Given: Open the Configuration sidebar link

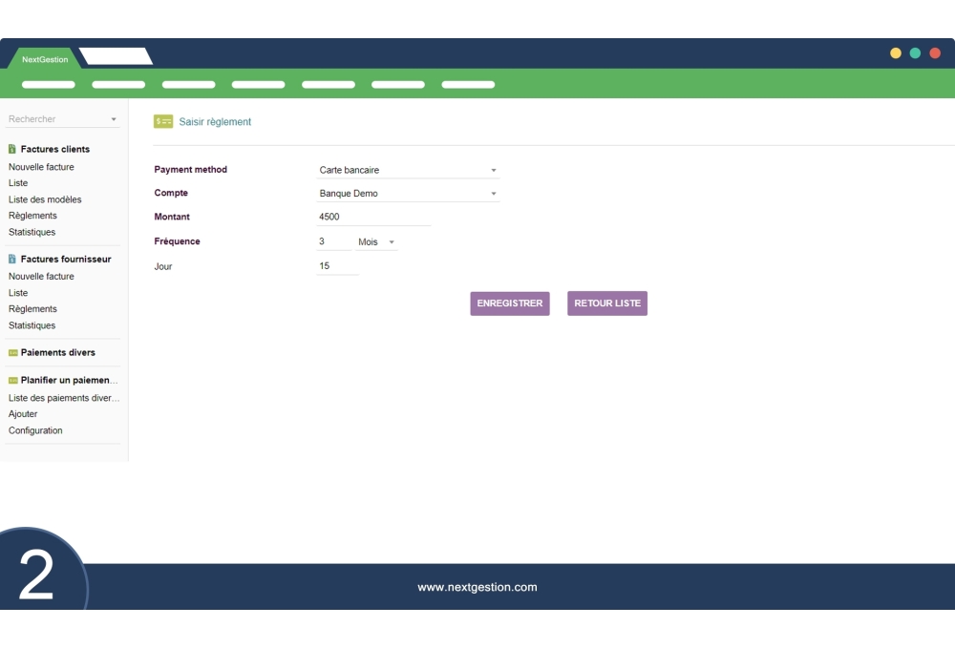Looking at the screenshot, I should coord(35,429).
